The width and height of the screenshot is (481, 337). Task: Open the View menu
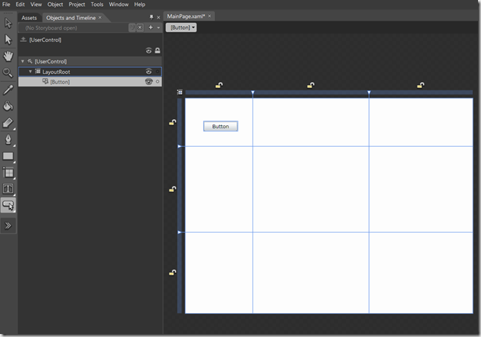pos(36,4)
